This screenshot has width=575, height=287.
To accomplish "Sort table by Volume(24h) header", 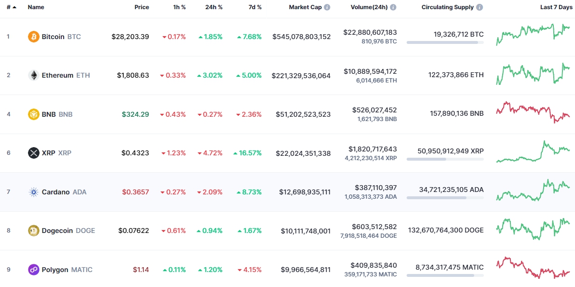I will (x=370, y=7).
